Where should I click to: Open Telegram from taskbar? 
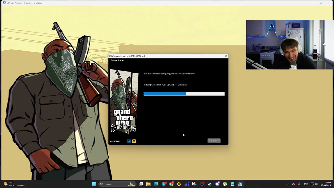(x=164, y=184)
